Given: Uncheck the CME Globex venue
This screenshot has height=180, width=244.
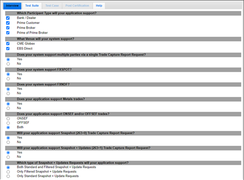Looking at the screenshot, I should tap(8, 44).
